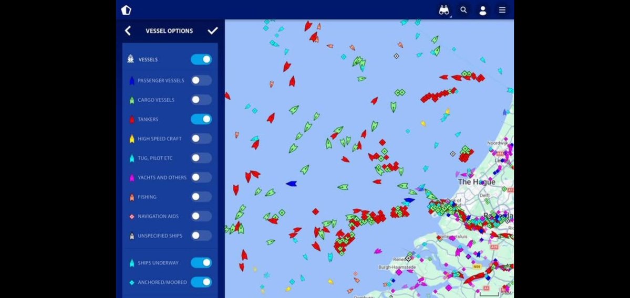
Task: Open the hamburger main menu
Action: click(x=502, y=10)
